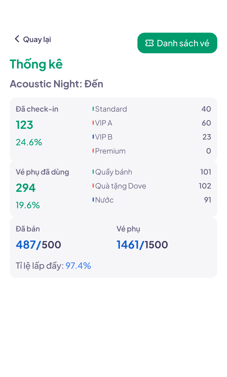Click the 1461/1500 Vé phụ figure

142,245
